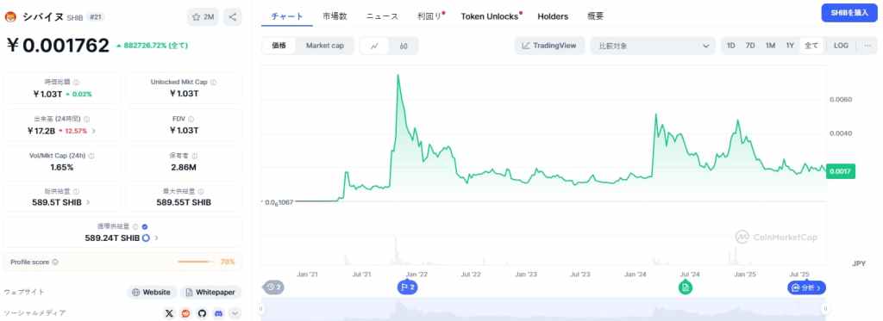Image resolution: width=883 pixels, height=321 pixels.
Task: Switch to the Yield tab
Action: [x=430, y=16]
